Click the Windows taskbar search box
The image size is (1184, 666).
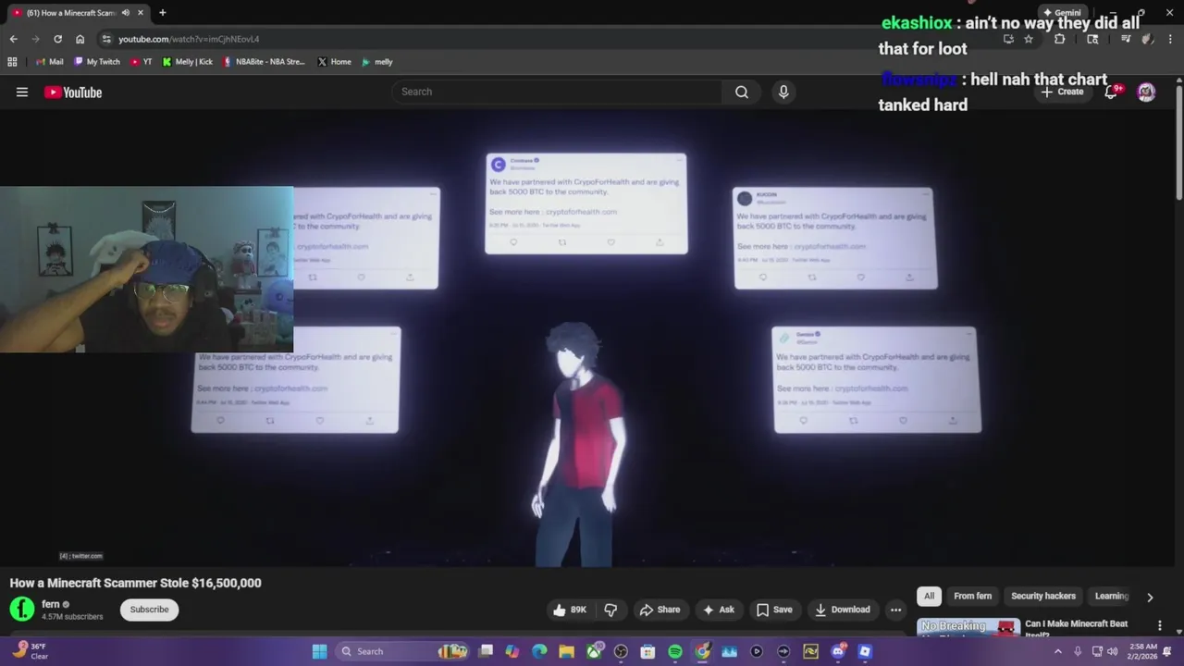(401, 651)
